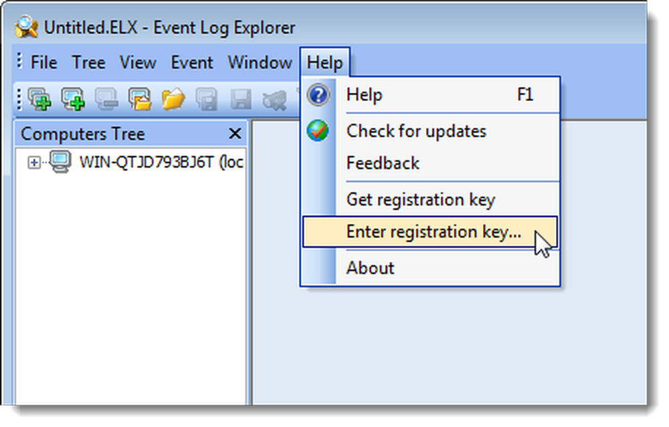
Task: Click the greyed-out remove computer toolbar icon
Action: (106, 100)
